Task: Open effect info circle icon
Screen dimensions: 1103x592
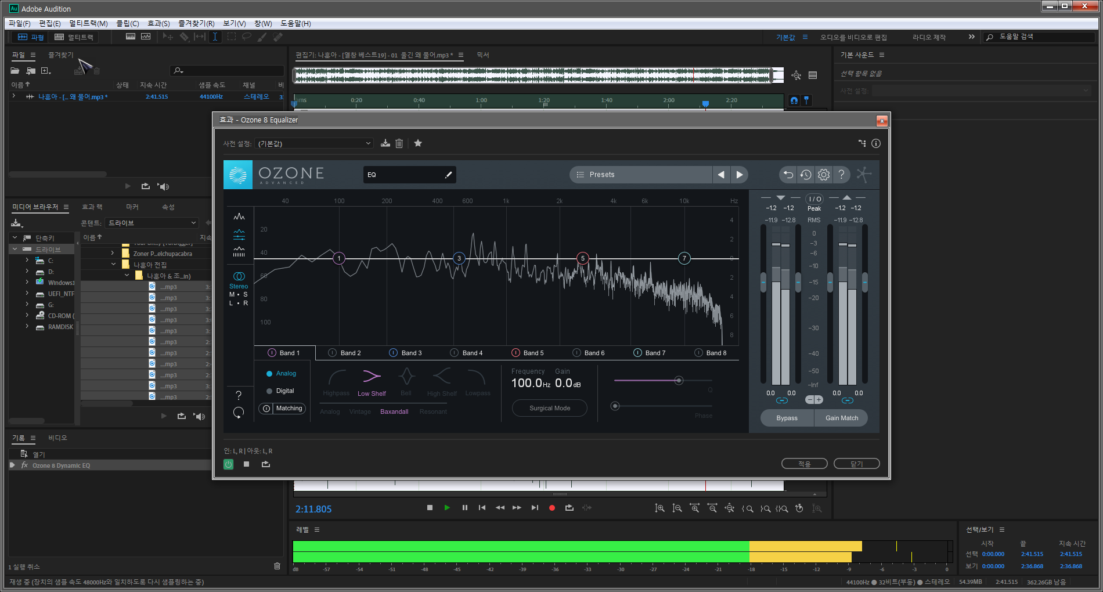Action: tap(876, 143)
